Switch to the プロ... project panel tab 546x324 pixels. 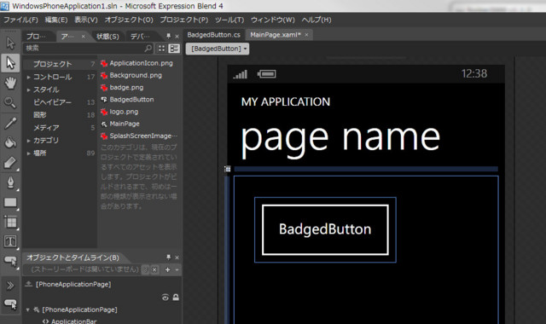coord(36,36)
